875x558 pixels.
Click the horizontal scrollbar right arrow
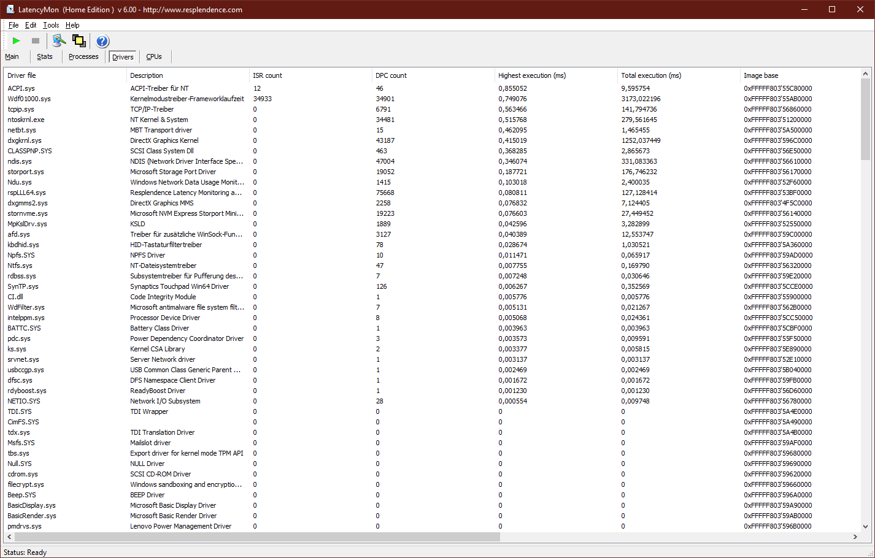click(x=855, y=537)
